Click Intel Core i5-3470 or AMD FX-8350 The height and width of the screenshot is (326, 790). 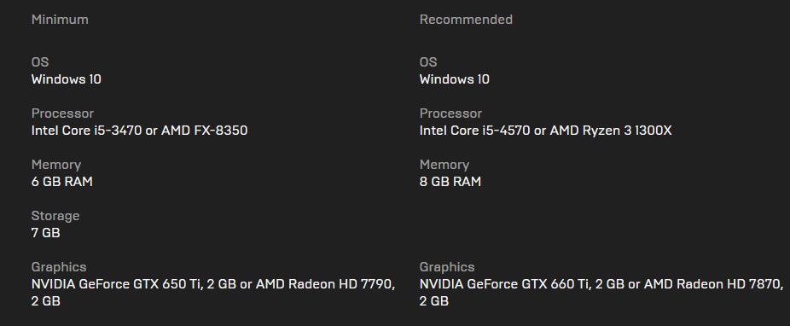140,131
